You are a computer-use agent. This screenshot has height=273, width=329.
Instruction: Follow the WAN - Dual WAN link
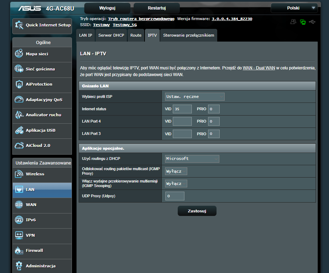tap(258, 68)
